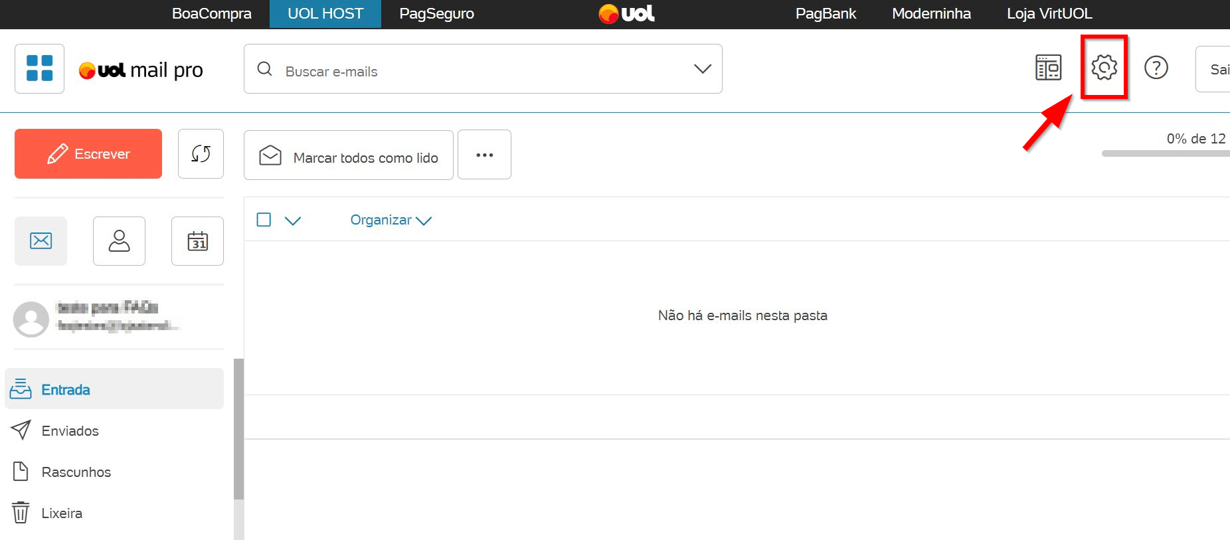The height and width of the screenshot is (540, 1230).
Task: Click the search magnifier icon
Action: pos(264,69)
